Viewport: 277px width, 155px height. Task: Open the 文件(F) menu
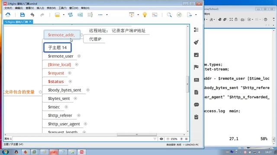pos(8,8)
